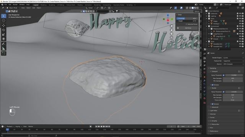Open the timeline Playback popover

[x=10, y=126]
